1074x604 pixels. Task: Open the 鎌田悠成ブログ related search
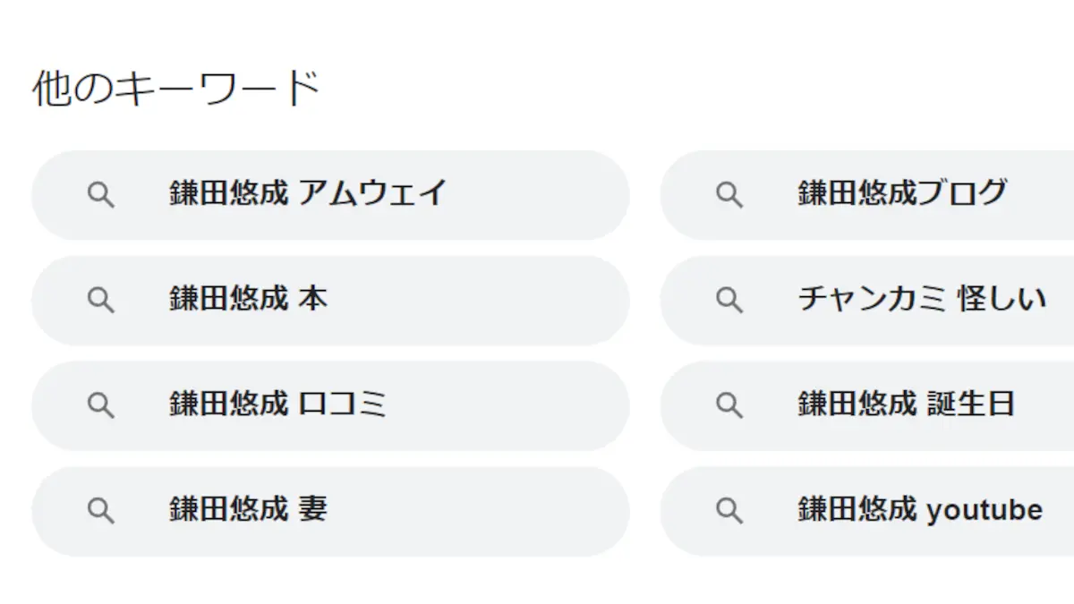point(902,193)
